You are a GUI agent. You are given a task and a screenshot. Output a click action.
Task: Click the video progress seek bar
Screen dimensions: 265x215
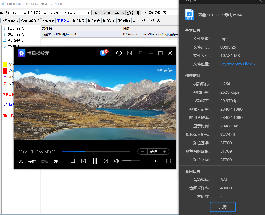96,152
